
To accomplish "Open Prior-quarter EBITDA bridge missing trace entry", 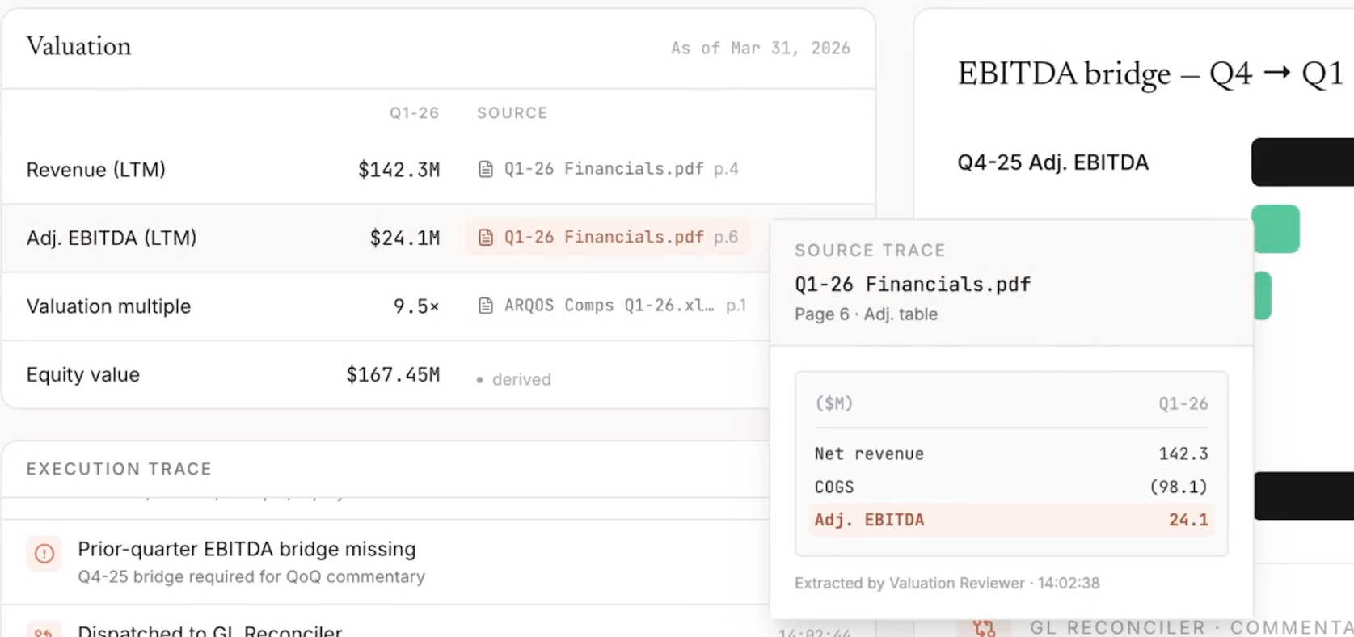I will [x=386, y=562].
